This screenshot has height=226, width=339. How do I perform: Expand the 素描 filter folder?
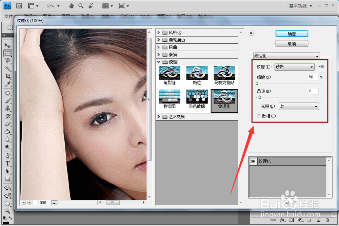click(159, 55)
